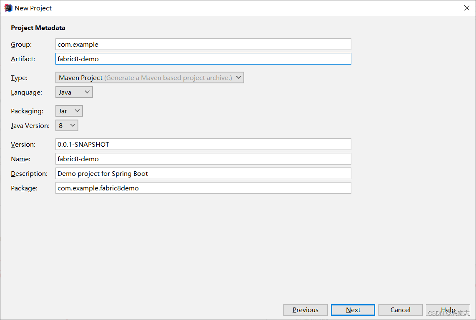Open the Packaging dropdown showing Jar
Image resolution: width=476 pixels, height=320 pixels.
pos(69,111)
